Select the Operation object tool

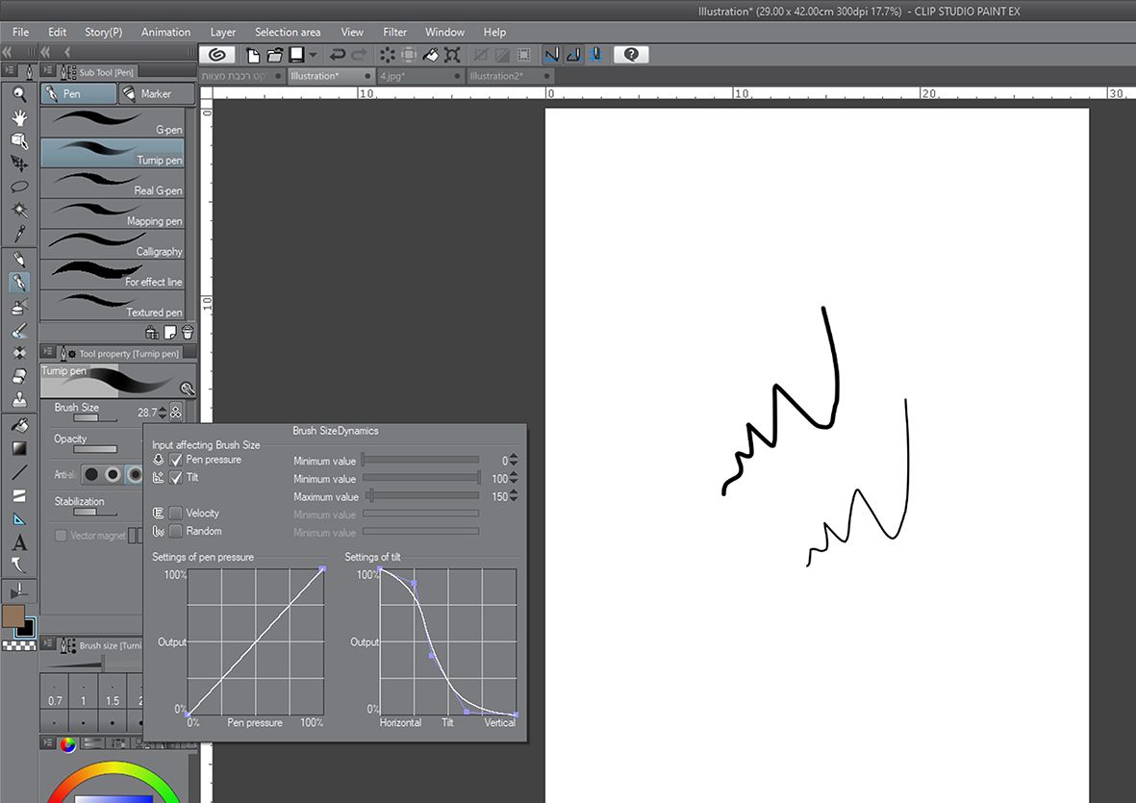[x=19, y=140]
